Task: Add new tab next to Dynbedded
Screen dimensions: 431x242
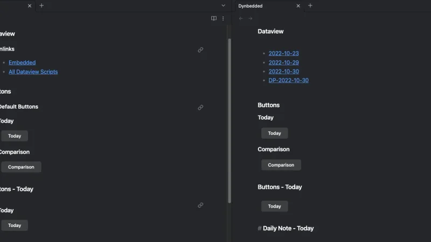Action: click(x=310, y=5)
